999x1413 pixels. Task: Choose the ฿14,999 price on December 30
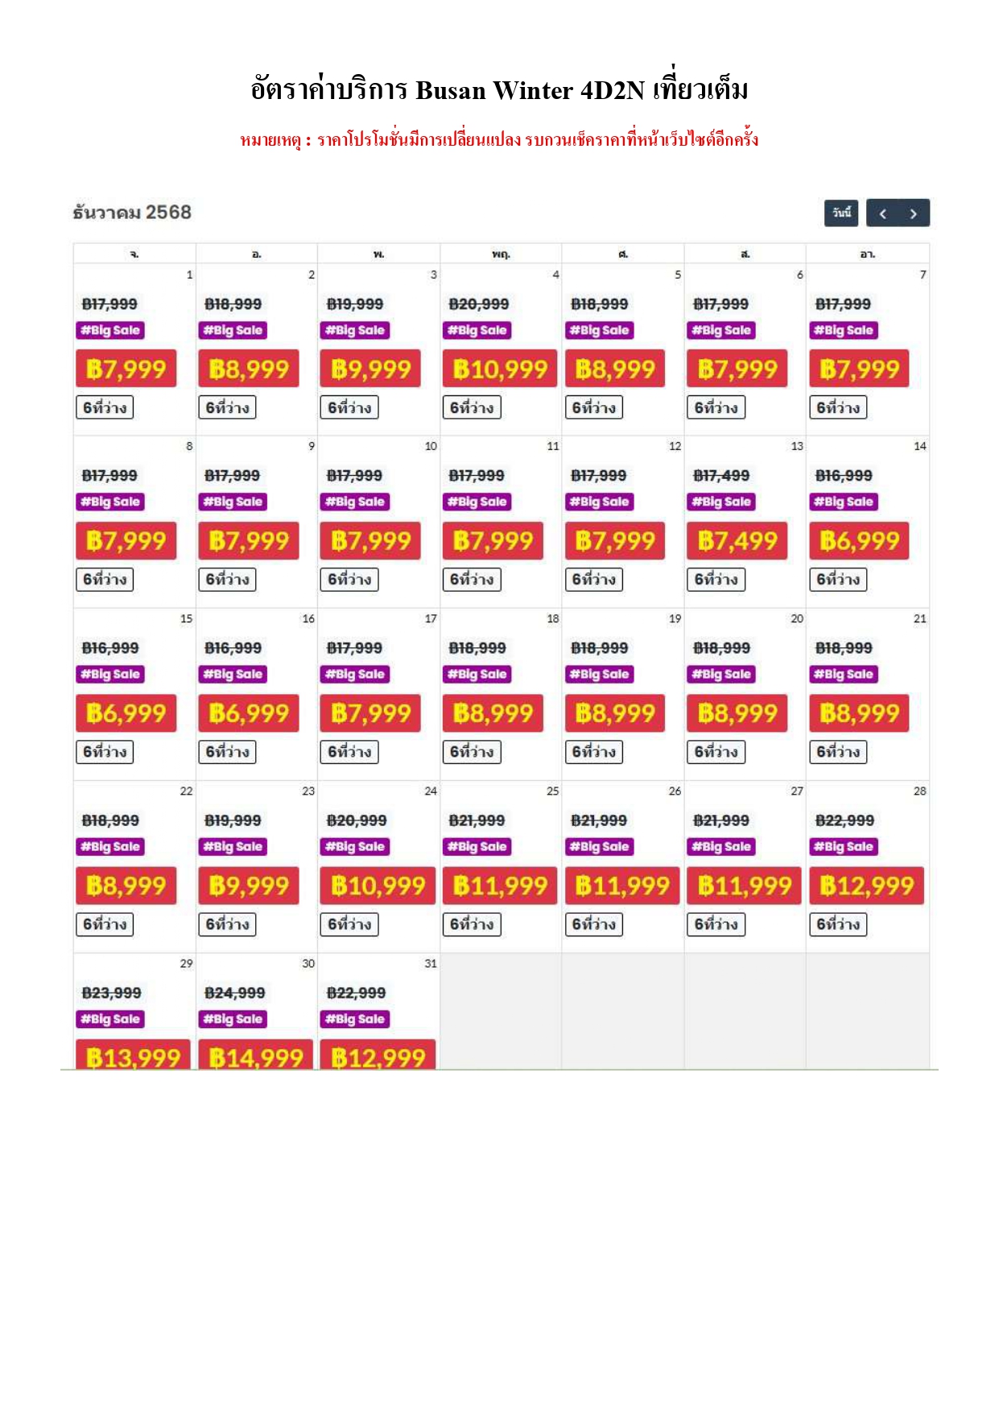click(255, 1055)
